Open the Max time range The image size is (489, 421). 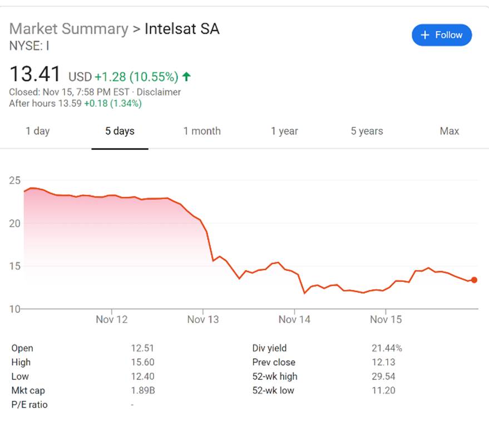449,131
